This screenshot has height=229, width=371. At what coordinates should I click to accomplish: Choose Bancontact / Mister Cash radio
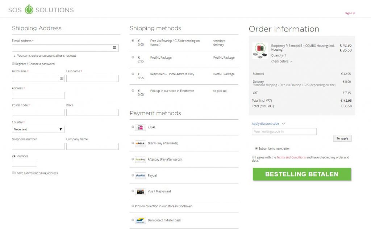133,220
